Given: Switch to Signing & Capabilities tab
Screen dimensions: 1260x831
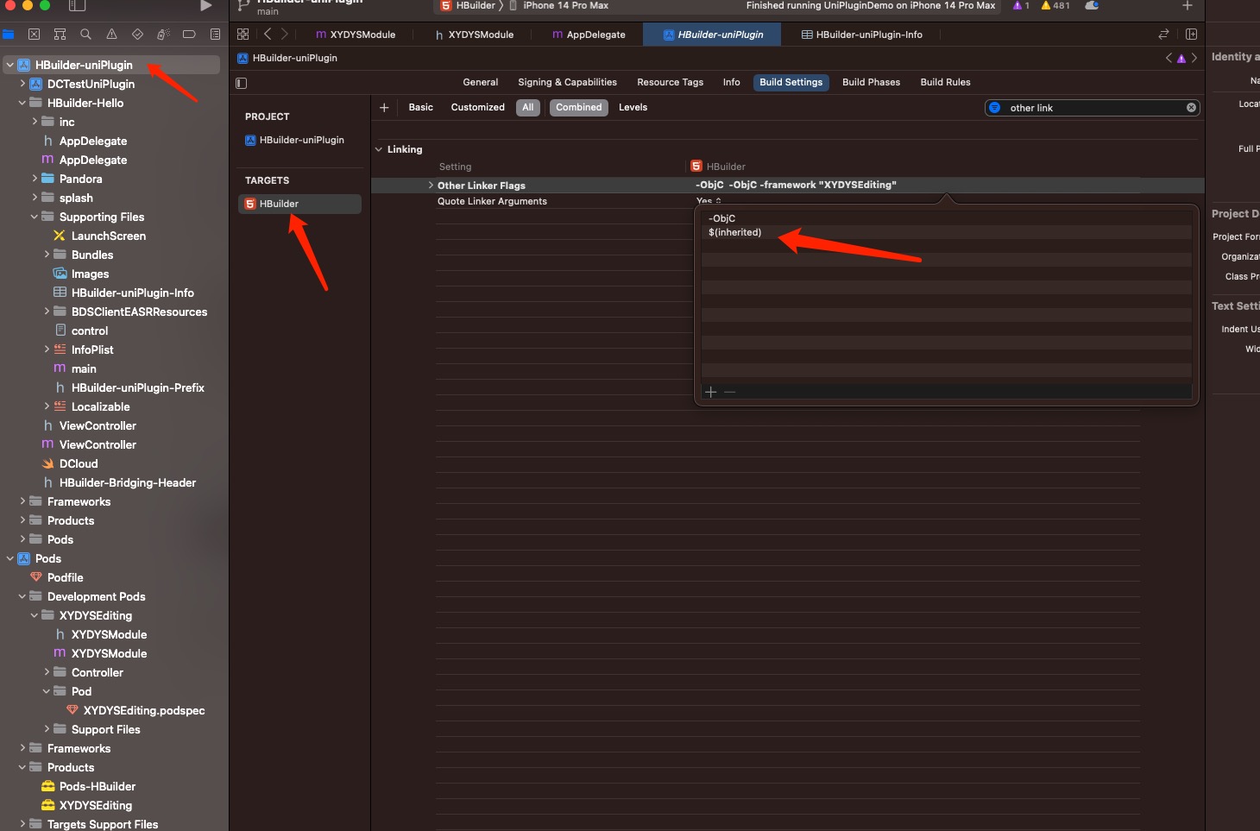Looking at the screenshot, I should click(567, 83).
